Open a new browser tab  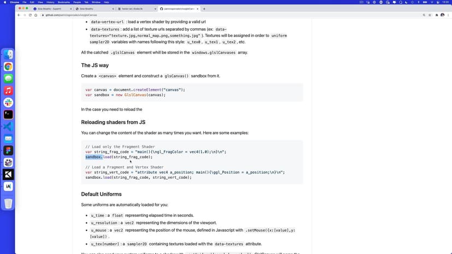204,9
